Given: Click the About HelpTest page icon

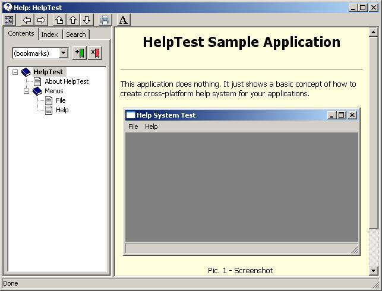Looking at the screenshot, I should pyautogui.click(x=37, y=81).
